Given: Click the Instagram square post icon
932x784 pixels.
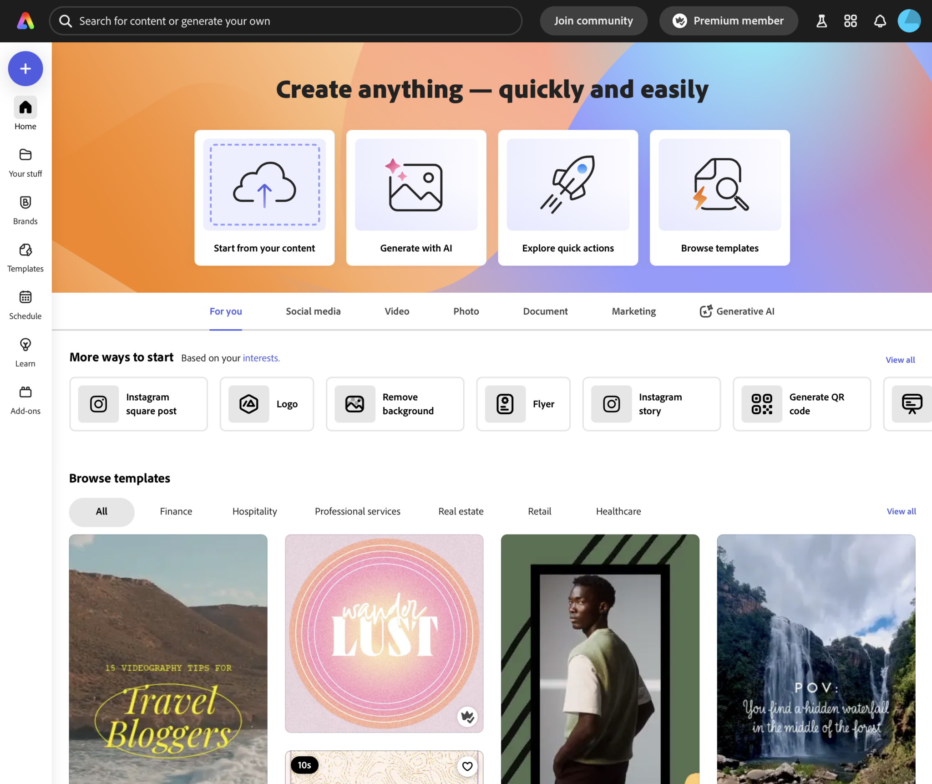Looking at the screenshot, I should (x=98, y=404).
